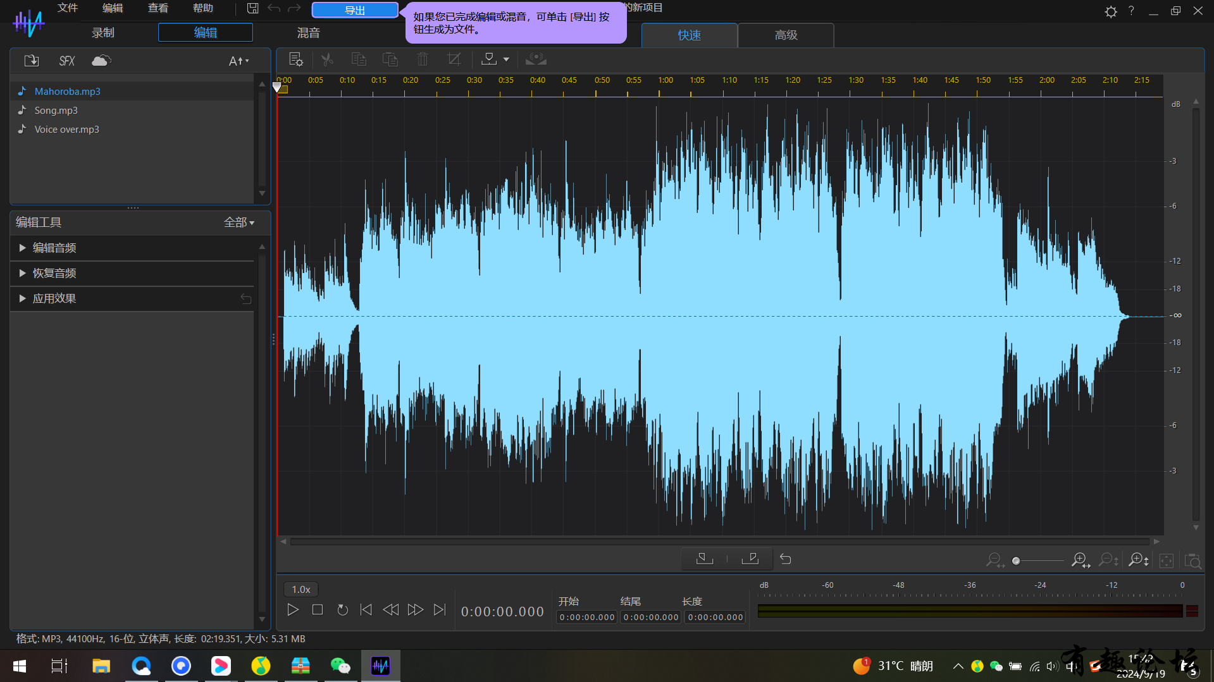Click the trash delete icon in toolbar
1214x682 pixels.
[x=423, y=59]
